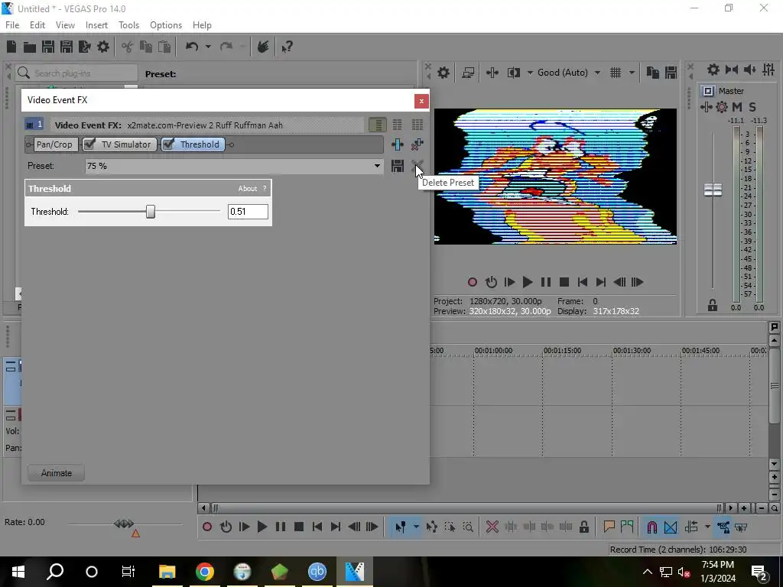
Task: Click Master automation settings gear icon
Action: (722, 107)
